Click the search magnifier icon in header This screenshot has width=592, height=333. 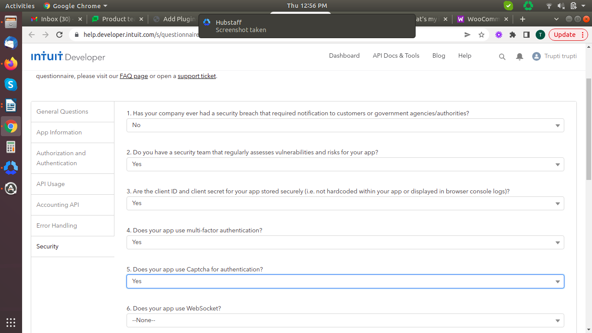coord(502,56)
